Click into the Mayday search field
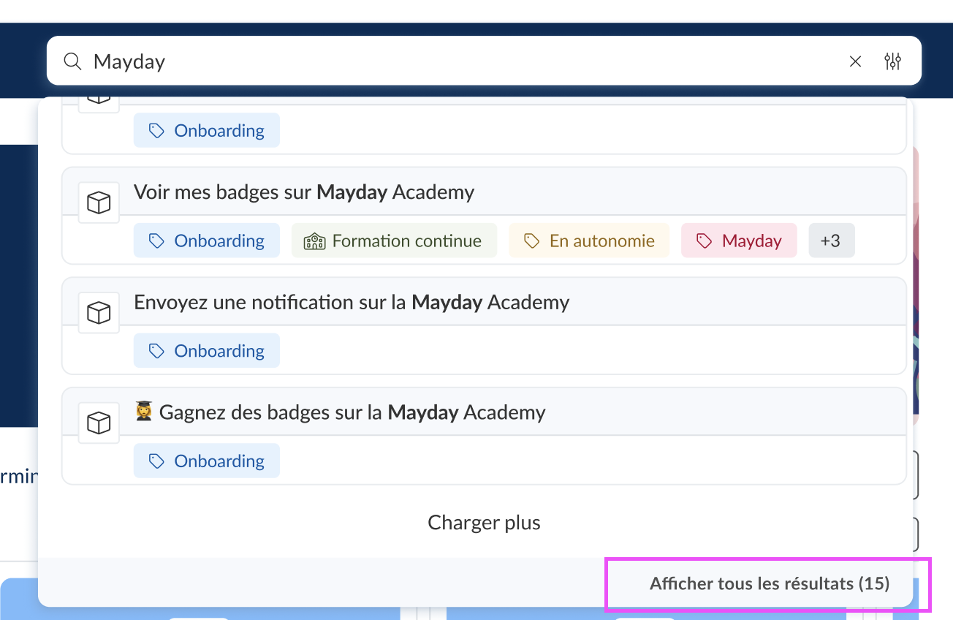 (438, 61)
